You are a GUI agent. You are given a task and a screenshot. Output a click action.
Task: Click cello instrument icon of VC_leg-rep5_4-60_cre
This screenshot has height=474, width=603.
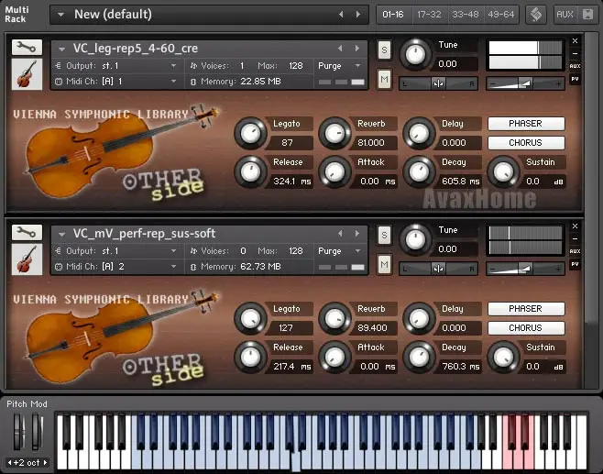pyautogui.click(x=27, y=74)
